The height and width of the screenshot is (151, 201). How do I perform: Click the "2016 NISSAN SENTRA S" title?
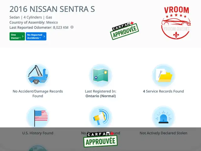click(52, 9)
